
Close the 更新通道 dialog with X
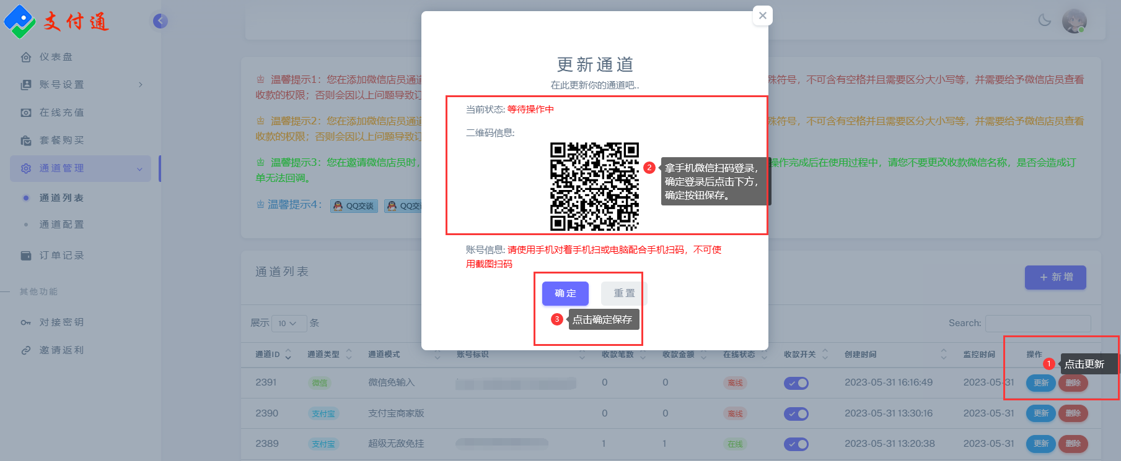(x=763, y=16)
